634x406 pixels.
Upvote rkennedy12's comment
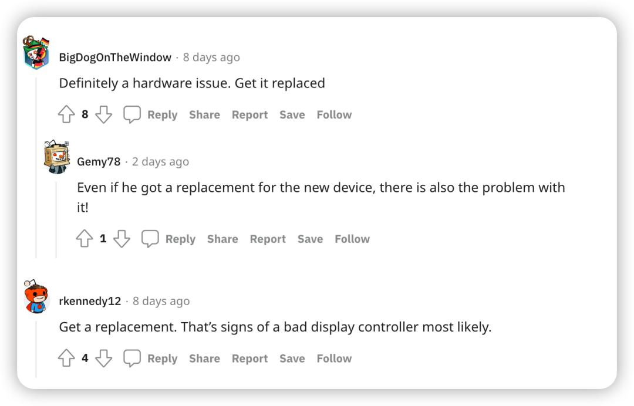66,358
